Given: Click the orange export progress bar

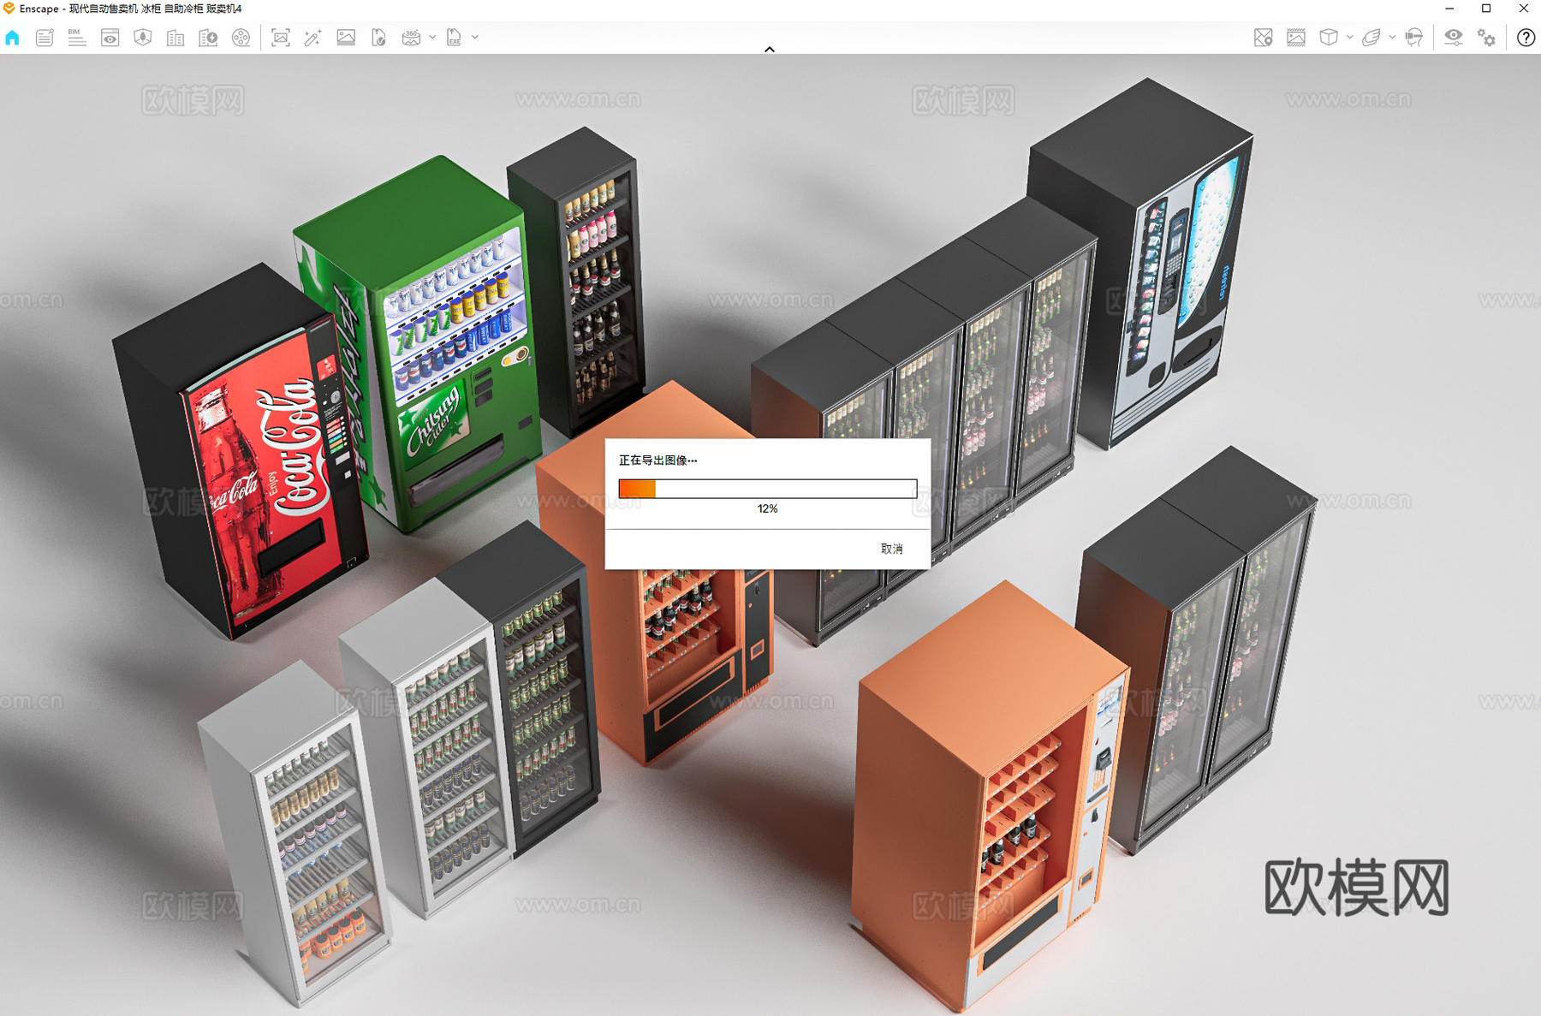Looking at the screenshot, I should tap(767, 489).
